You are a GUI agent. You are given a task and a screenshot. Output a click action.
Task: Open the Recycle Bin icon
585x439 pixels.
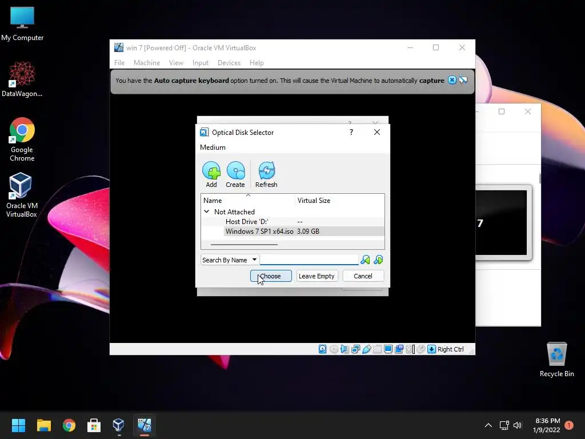click(556, 360)
